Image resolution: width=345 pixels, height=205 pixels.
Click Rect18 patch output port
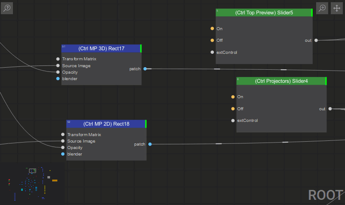150,144
